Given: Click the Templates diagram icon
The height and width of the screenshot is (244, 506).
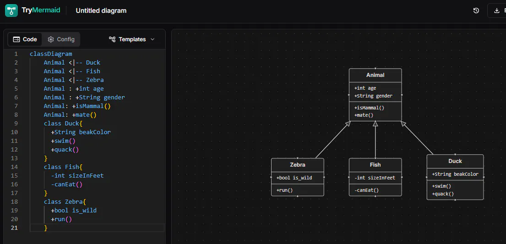Looking at the screenshot, I should (x=112, y=39).
